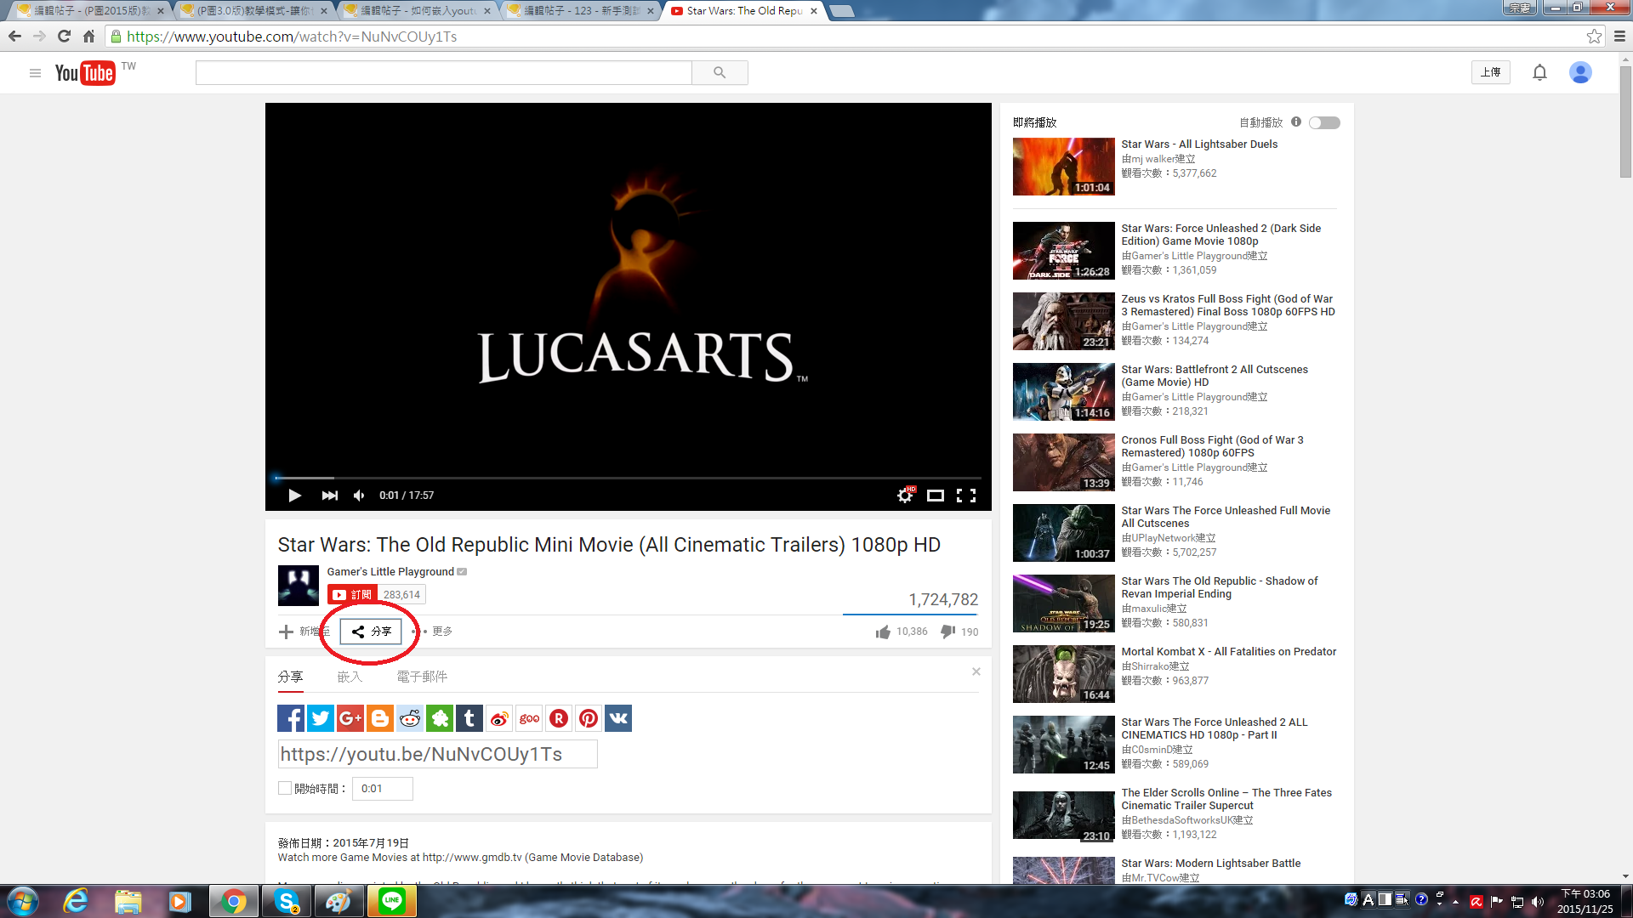Viewport: 1633px width, 918px height.
Task: Click the video progress bar
Action: pyautogui.click(x=629, y=478)
